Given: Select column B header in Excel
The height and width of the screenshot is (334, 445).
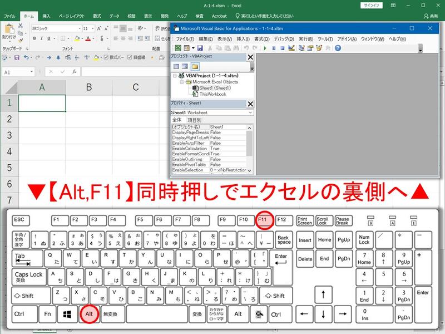Looking at the screenshot, I should point(89,87).
